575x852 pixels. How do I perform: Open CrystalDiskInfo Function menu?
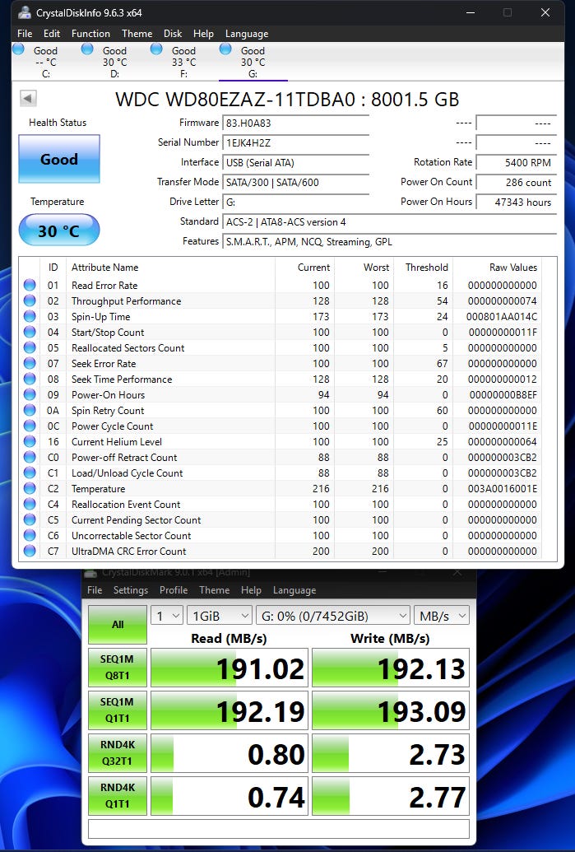coord(90,34)
